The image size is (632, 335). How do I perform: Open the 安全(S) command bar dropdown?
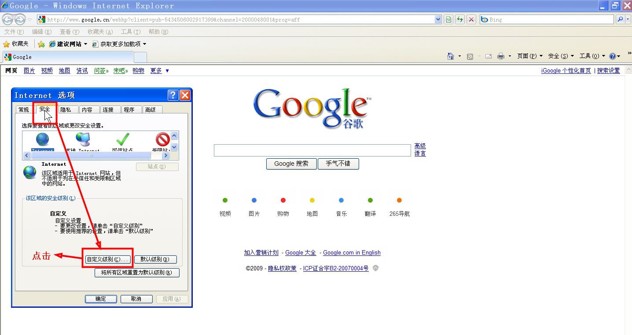pos(561,56)
